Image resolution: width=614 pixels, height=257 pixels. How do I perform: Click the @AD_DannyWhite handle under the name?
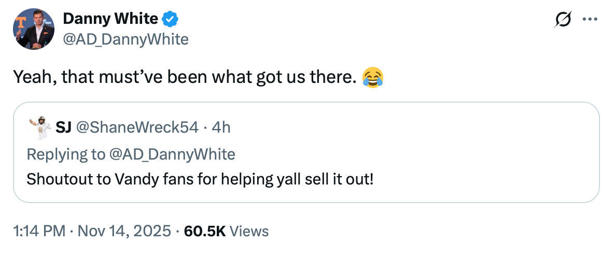click(x=125, y=39)
